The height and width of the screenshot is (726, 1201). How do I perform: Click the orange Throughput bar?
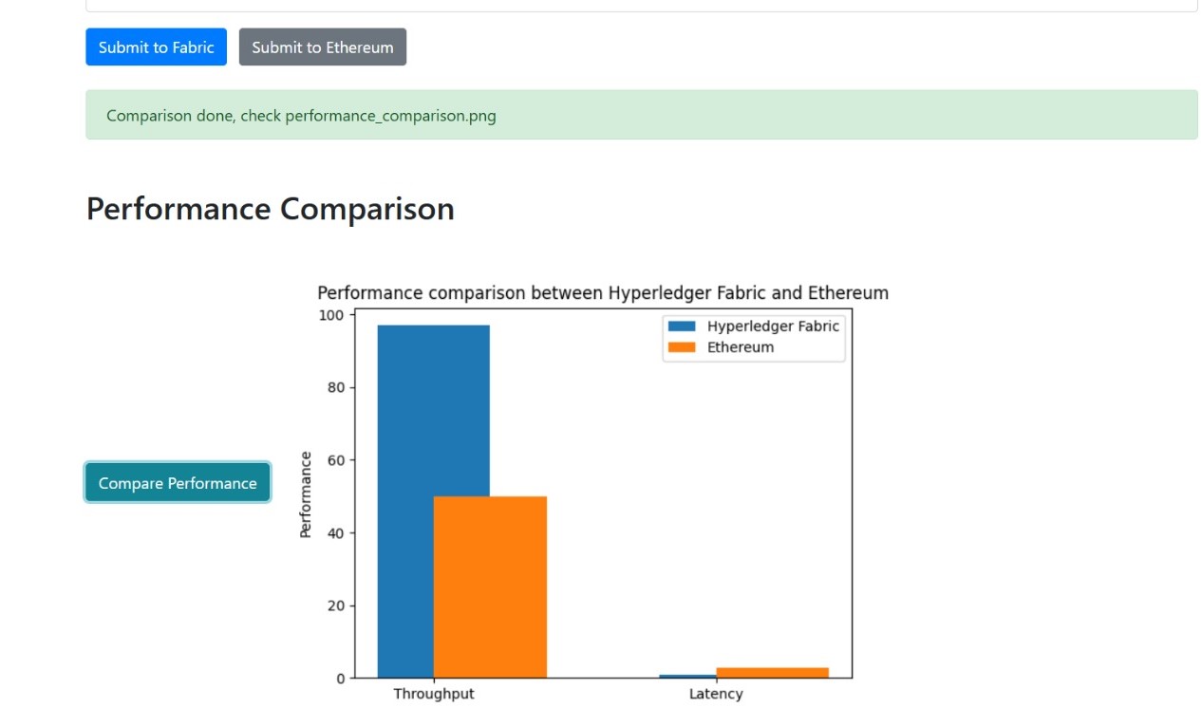coord(490,586)
